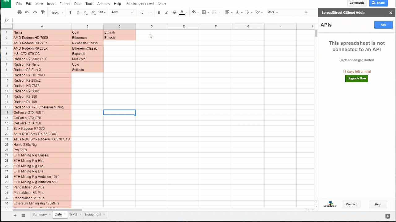Format as currency with dollar icon
The width and height of the screenshot is (396, 222).
71,12
